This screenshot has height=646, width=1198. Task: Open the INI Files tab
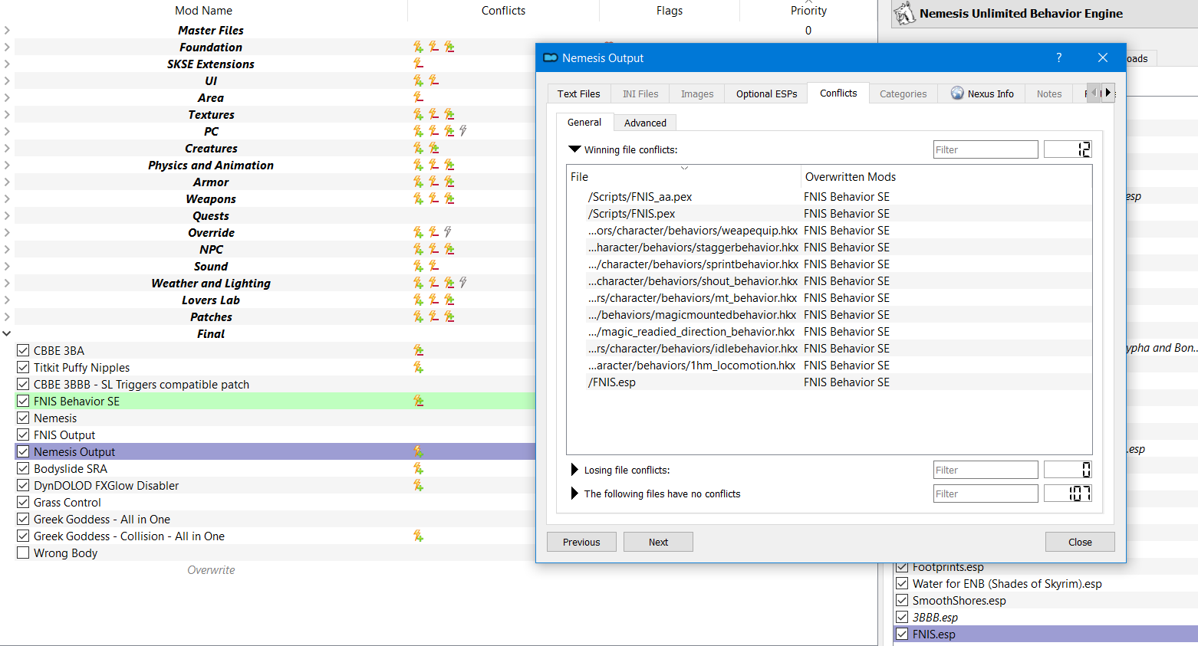(640, 93)
